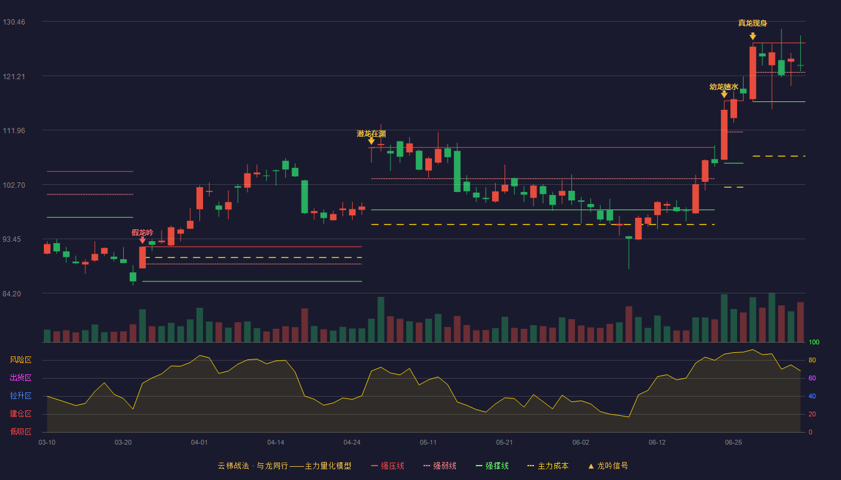Click the 40 indicator scale value
The width and height of the screenshot is (841, 480).
click(x=812, y=396)
